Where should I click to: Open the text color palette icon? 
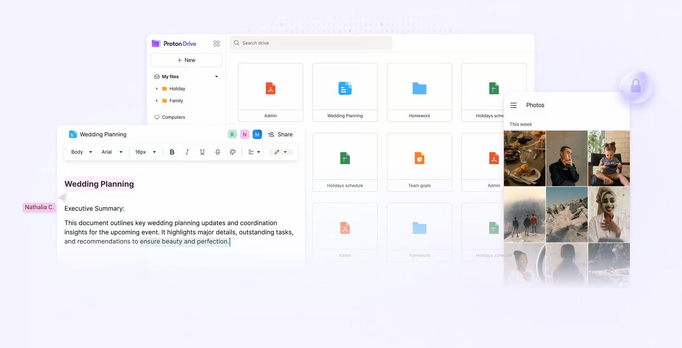(233, 152)
